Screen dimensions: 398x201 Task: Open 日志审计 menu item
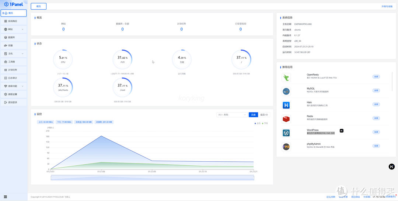pyautogui.click(x=13, y=78)
